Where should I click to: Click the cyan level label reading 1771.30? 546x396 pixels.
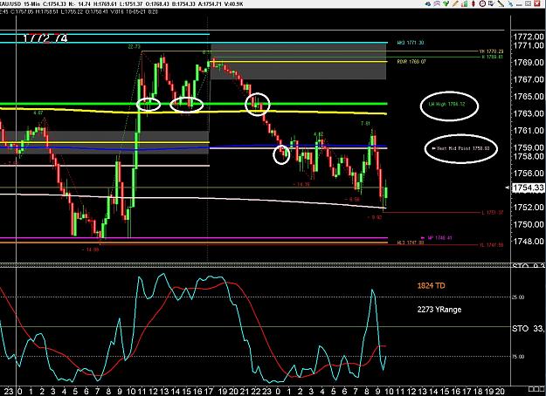point(411,43)
